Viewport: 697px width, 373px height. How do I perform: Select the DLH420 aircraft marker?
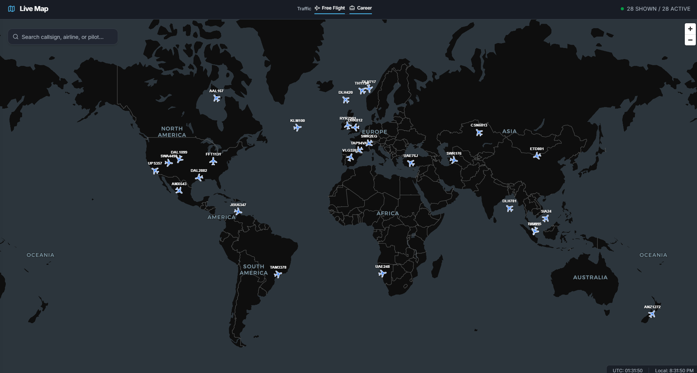pos(346,100)
